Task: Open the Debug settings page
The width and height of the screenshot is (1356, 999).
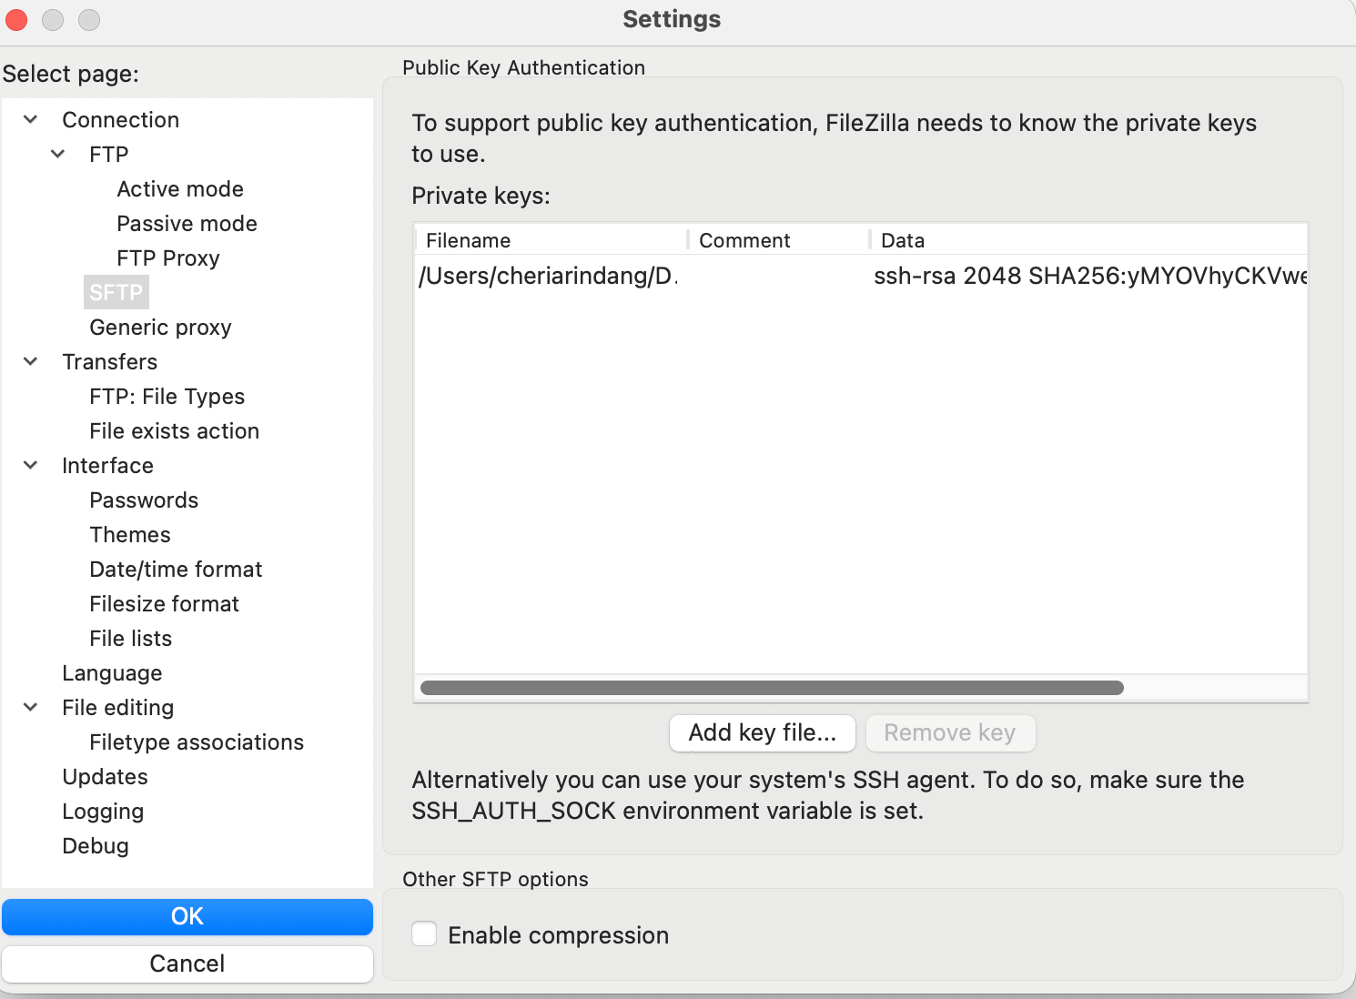Action: [96, 846]
